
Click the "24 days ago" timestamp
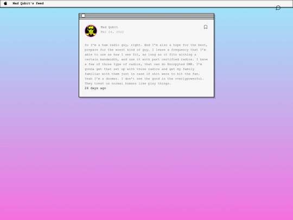pos(95,88)
